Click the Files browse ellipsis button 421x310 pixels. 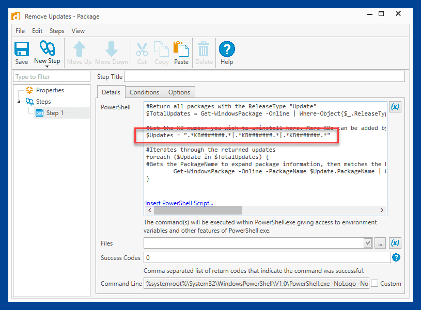click(380, 243)
